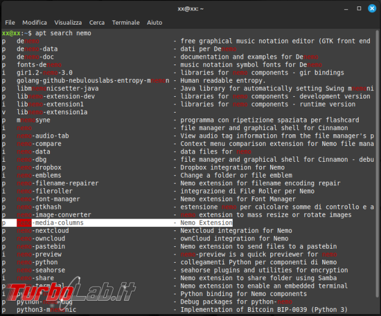Open the Cerca menu
This screenshot has width=381, height=316.
[x=97, y=23]
